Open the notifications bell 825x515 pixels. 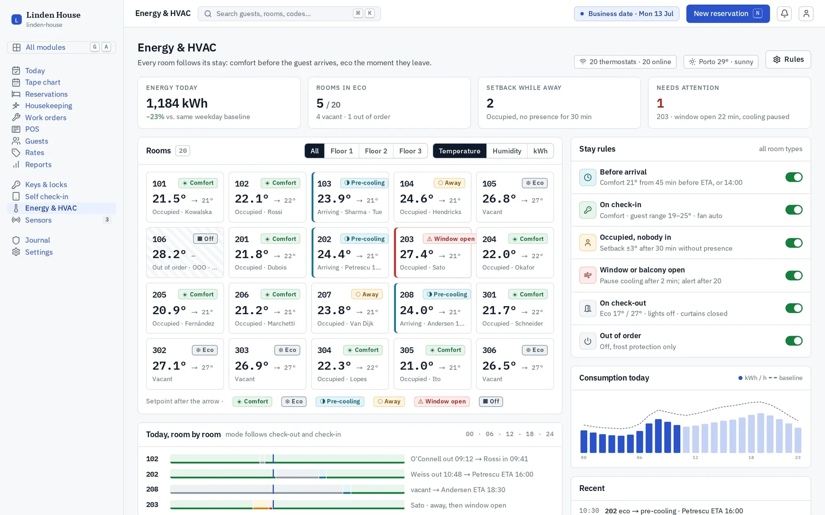[x=784, y=14]
